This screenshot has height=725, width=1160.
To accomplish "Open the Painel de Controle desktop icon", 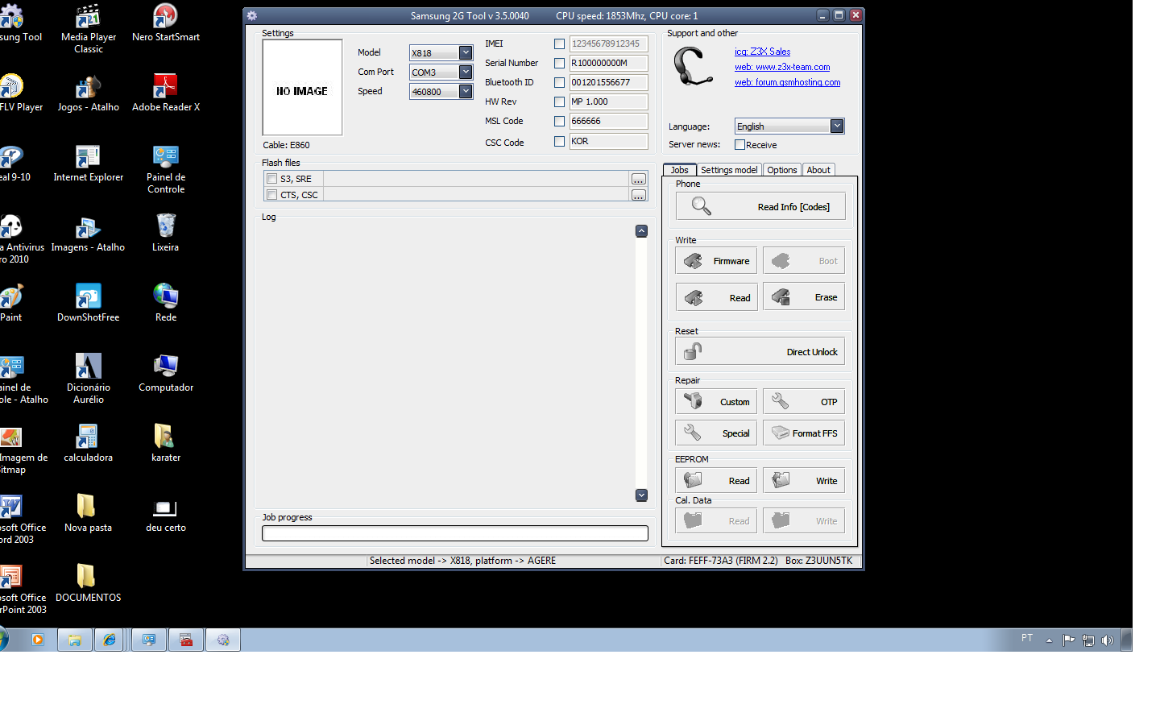I will coord(166,169).
